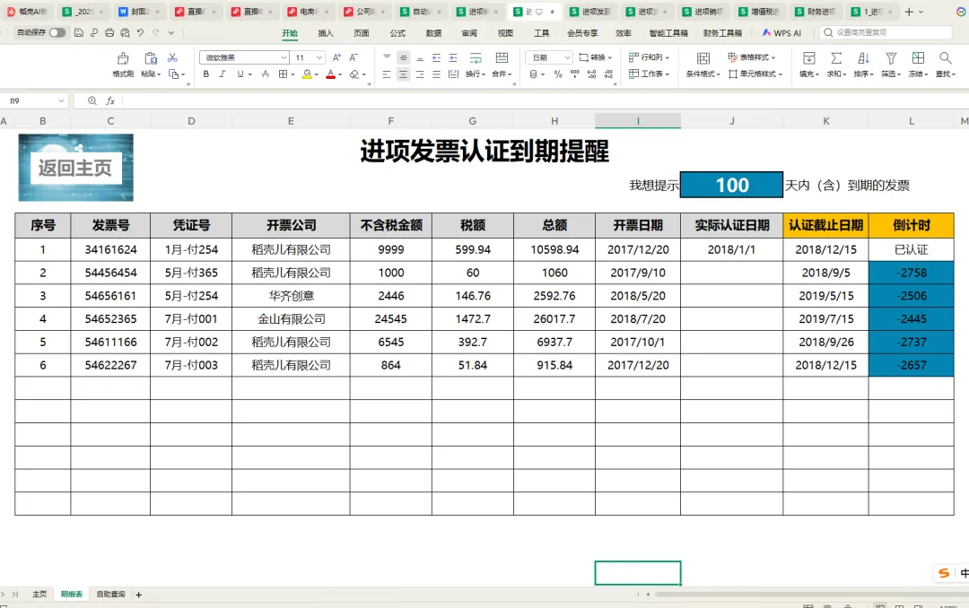Toggle Strikethrough formatting

tap(265, 74)
